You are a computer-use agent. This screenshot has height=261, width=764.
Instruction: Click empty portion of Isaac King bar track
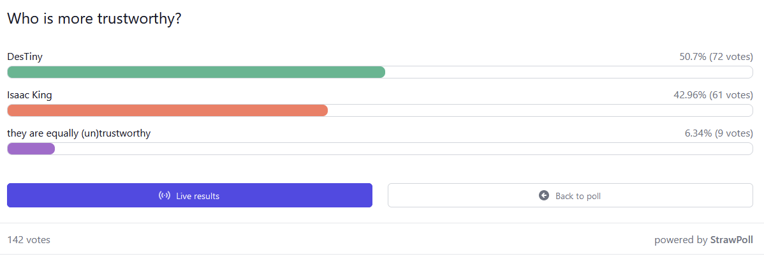click(x=540, y=110)
